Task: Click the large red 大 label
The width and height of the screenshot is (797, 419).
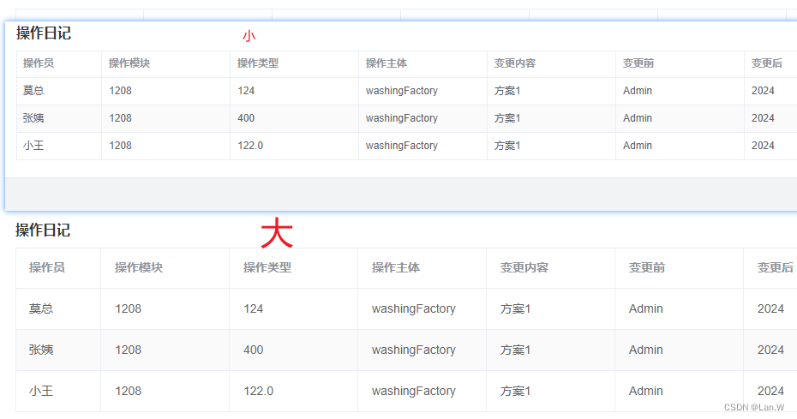Action: point(277,232)
